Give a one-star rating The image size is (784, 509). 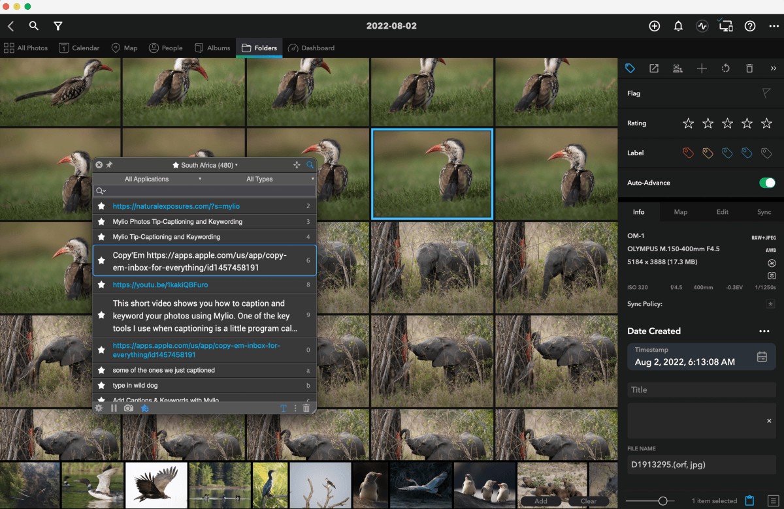point(688,123)
